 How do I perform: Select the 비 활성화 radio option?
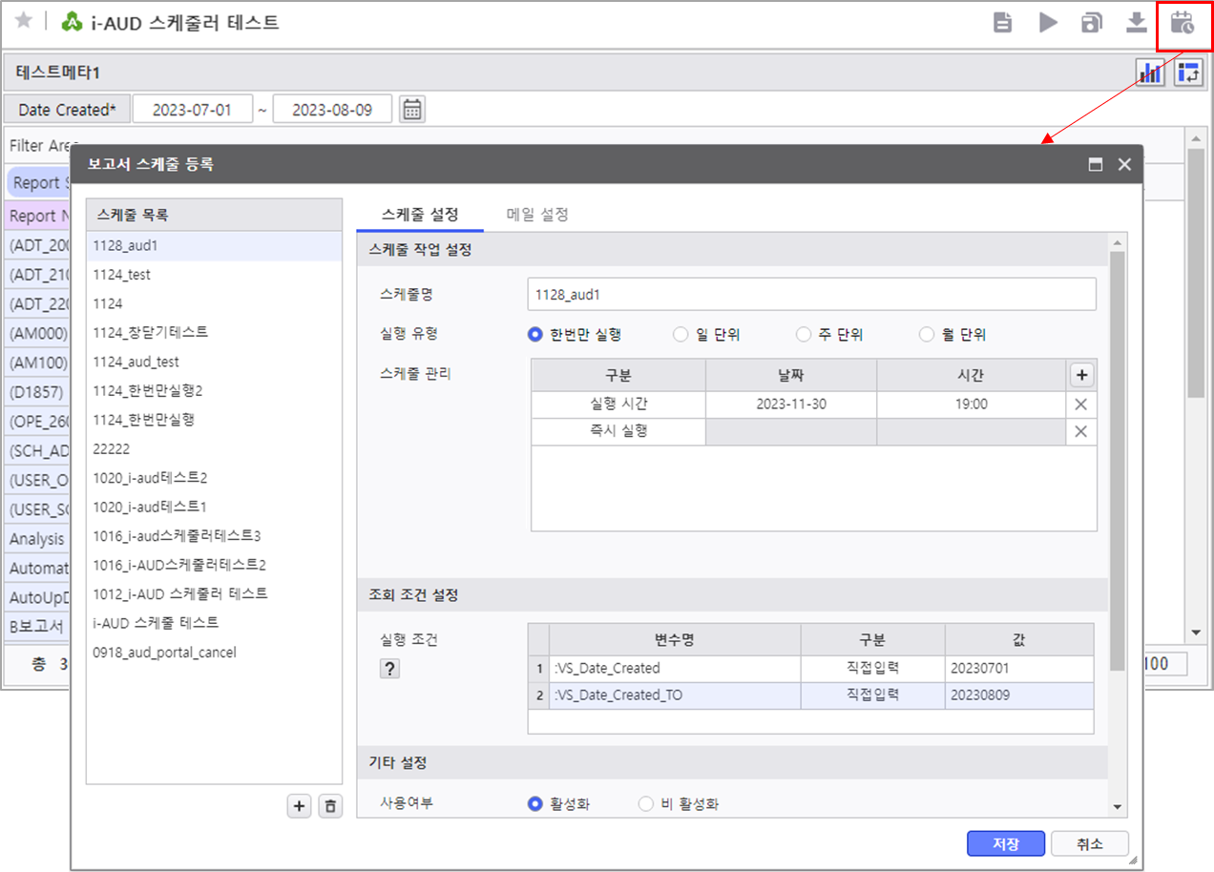[x=646, y=804]
